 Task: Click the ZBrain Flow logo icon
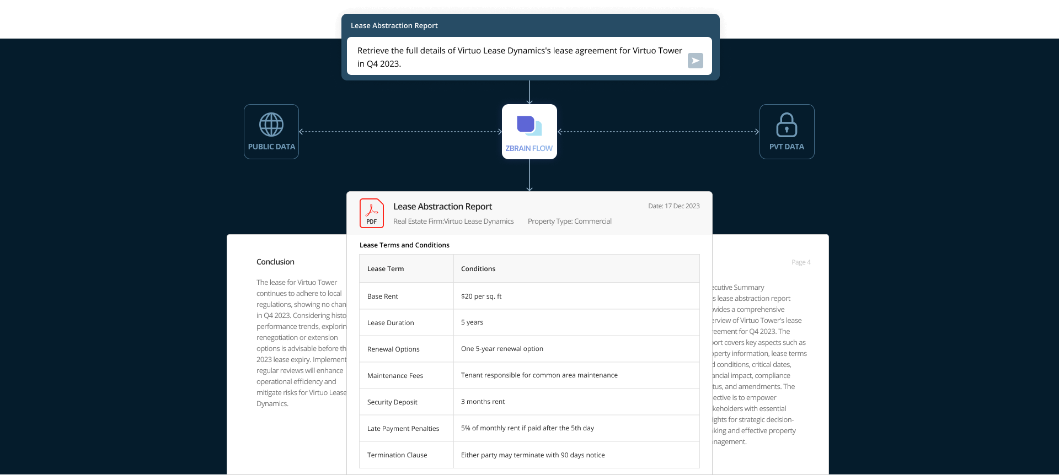click(x=529, y=126)
